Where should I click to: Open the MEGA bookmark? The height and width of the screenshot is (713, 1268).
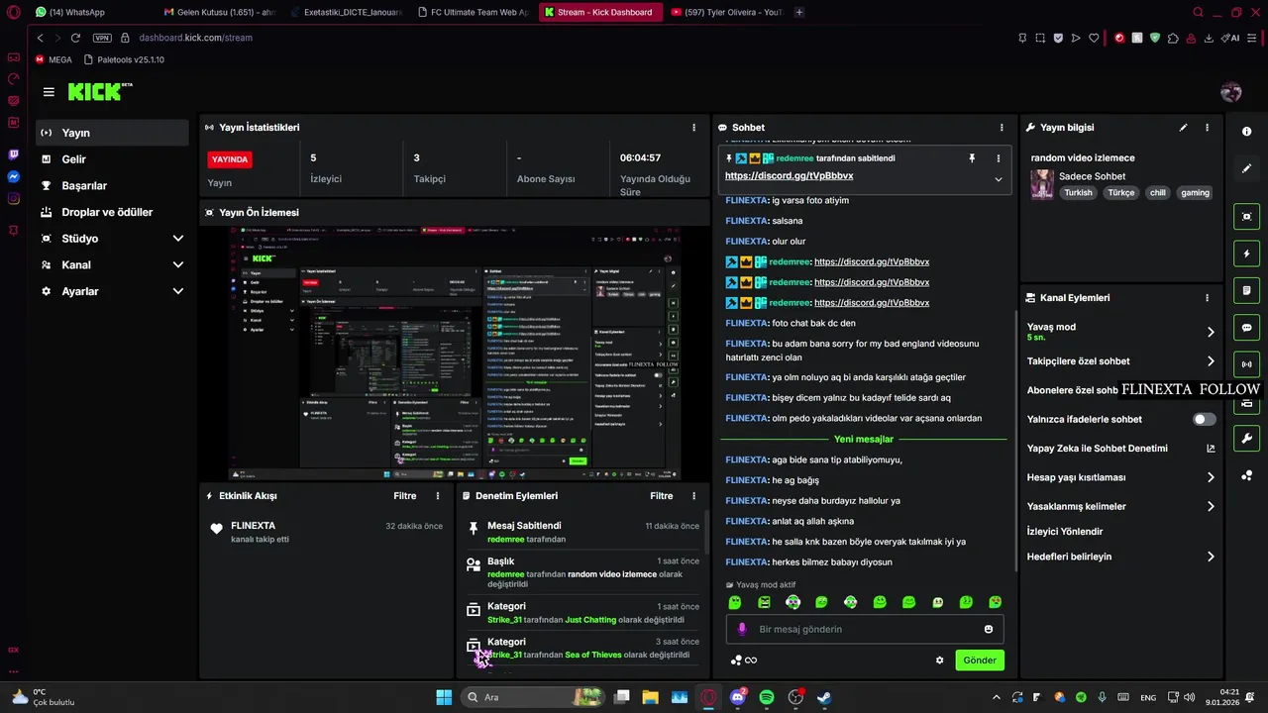coord(53,59)
